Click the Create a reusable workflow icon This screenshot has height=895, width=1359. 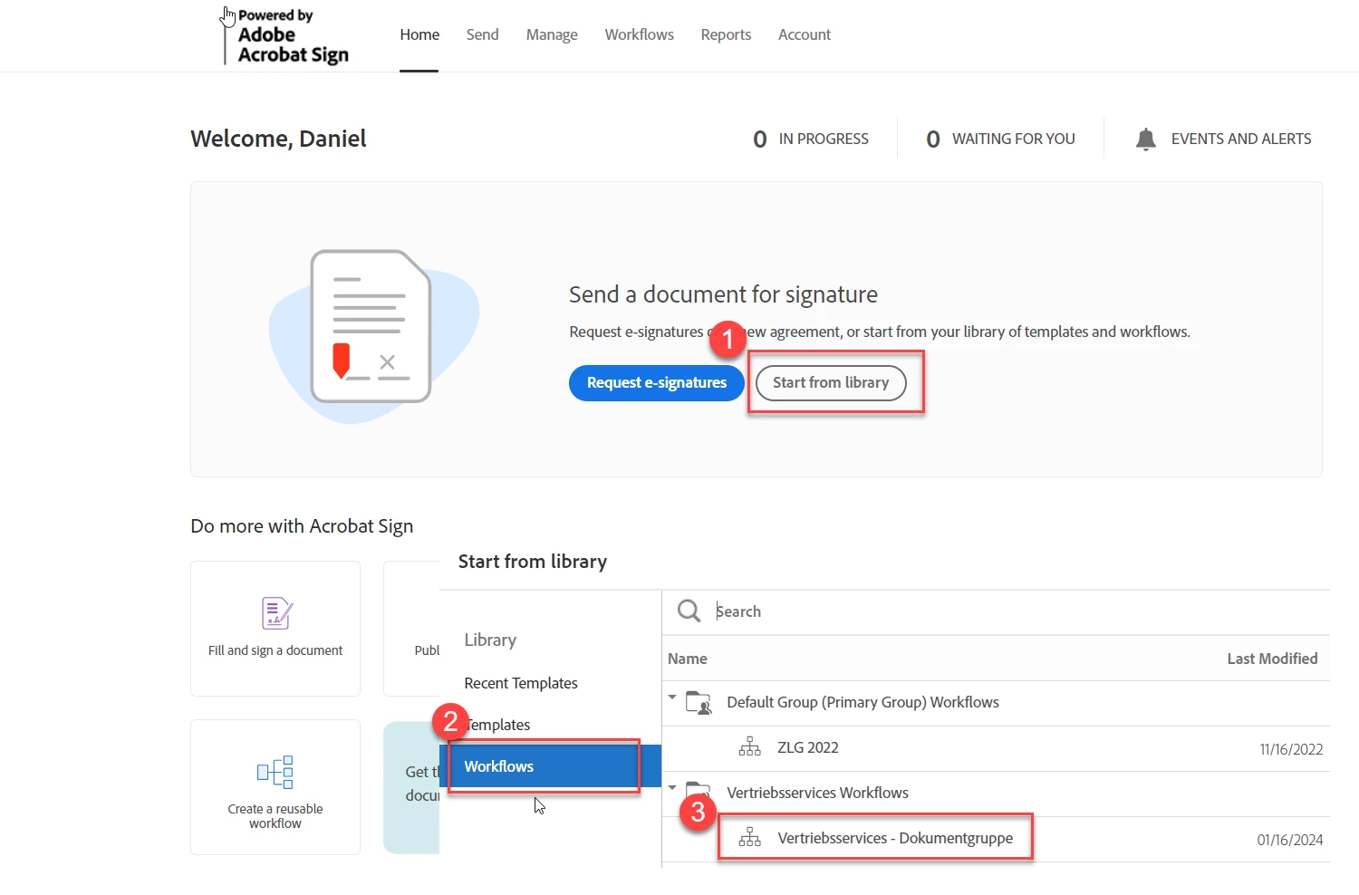pyautogui.click(x=275, y=772)
